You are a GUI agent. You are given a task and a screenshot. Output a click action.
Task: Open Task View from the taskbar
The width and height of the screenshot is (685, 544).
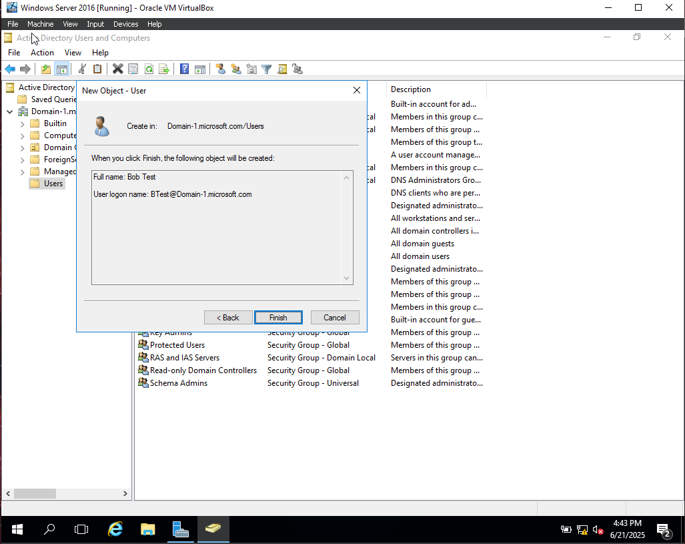81,529
